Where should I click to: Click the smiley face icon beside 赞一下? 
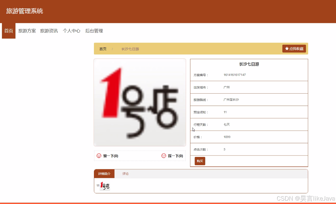99,156
